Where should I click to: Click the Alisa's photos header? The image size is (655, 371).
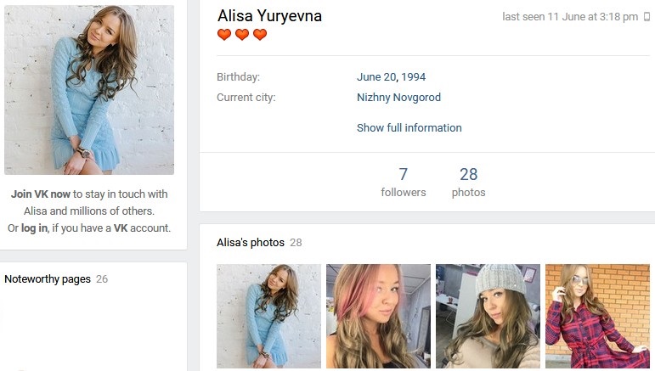(251, 243)
